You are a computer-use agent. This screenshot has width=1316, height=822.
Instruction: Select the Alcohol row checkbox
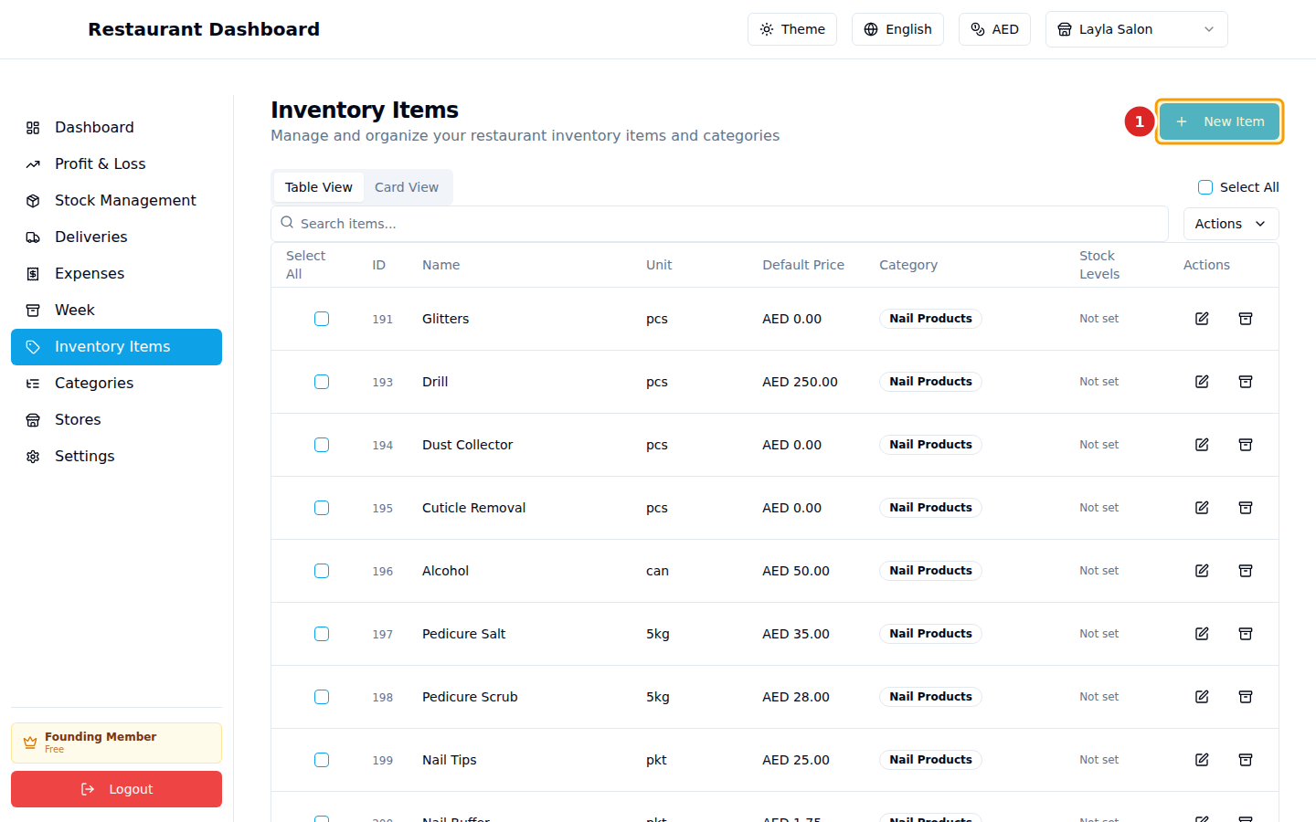pos(322,571)
